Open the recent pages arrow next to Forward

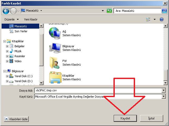pyautogui.click(x=18, y=11)
